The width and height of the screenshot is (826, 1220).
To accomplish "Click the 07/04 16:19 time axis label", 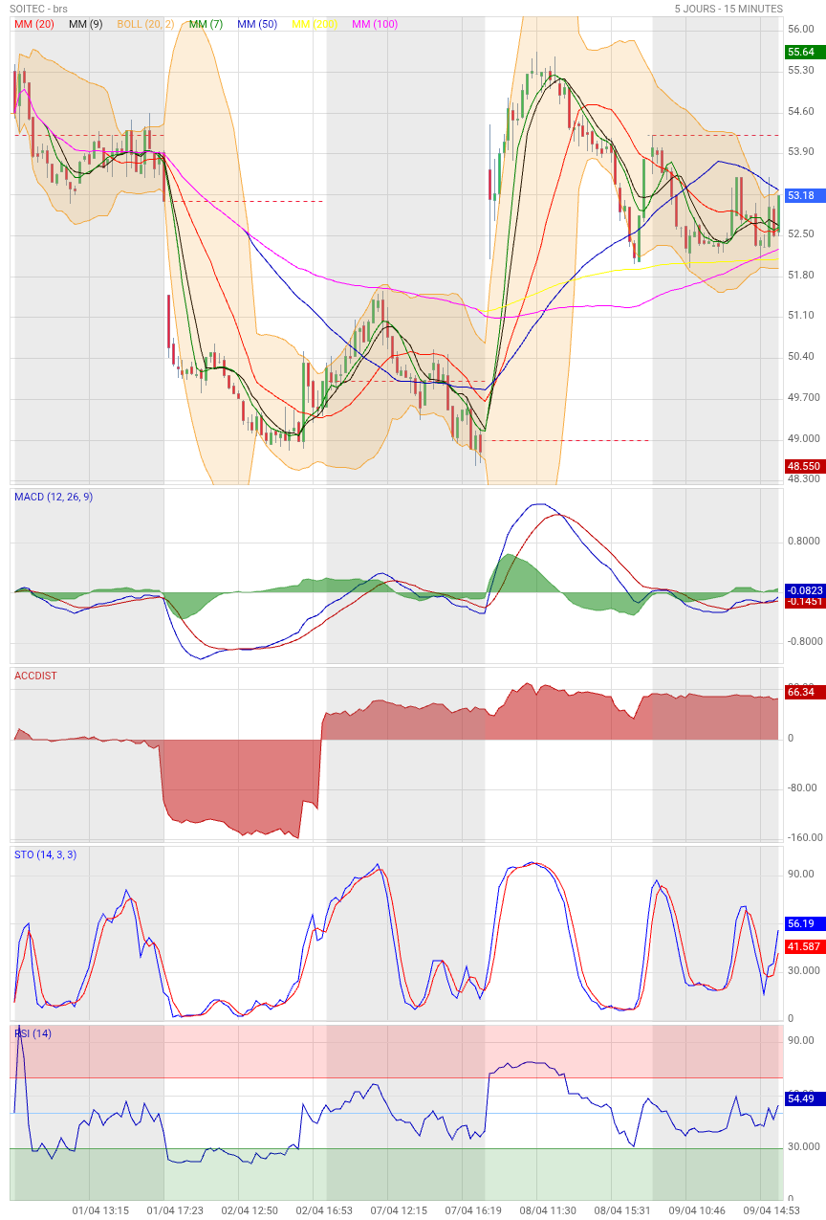I will click(473, 1211).
